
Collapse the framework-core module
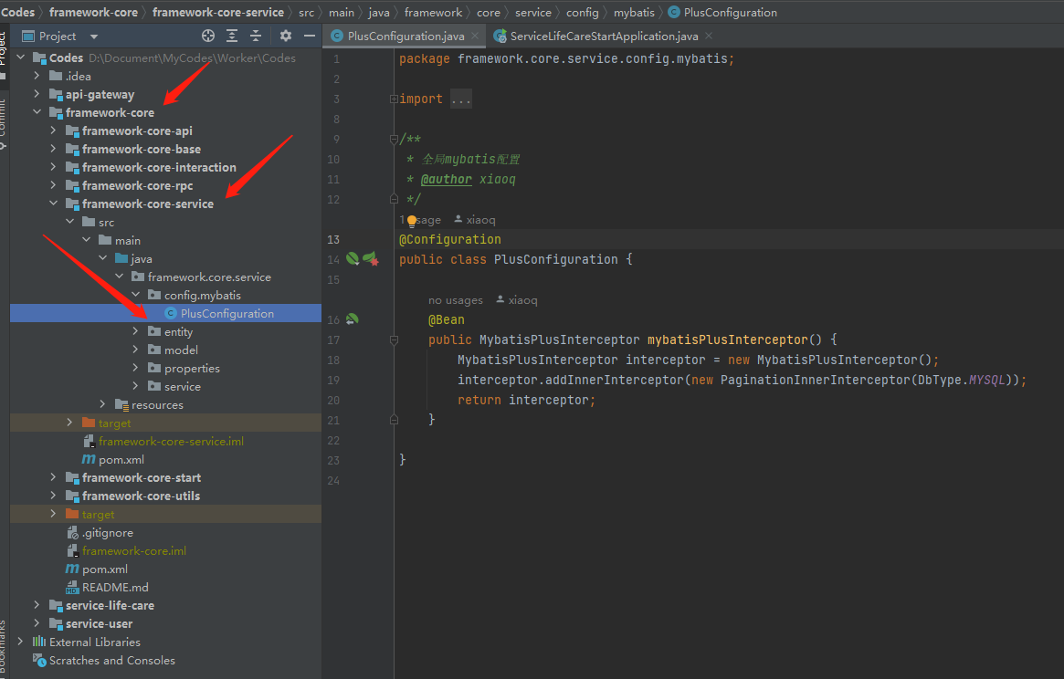click(x=37, y=112)
